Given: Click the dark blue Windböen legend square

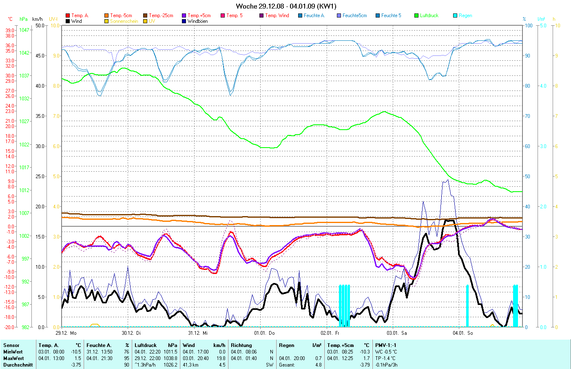Looking at the screenshot, I should tap(184, 21).
